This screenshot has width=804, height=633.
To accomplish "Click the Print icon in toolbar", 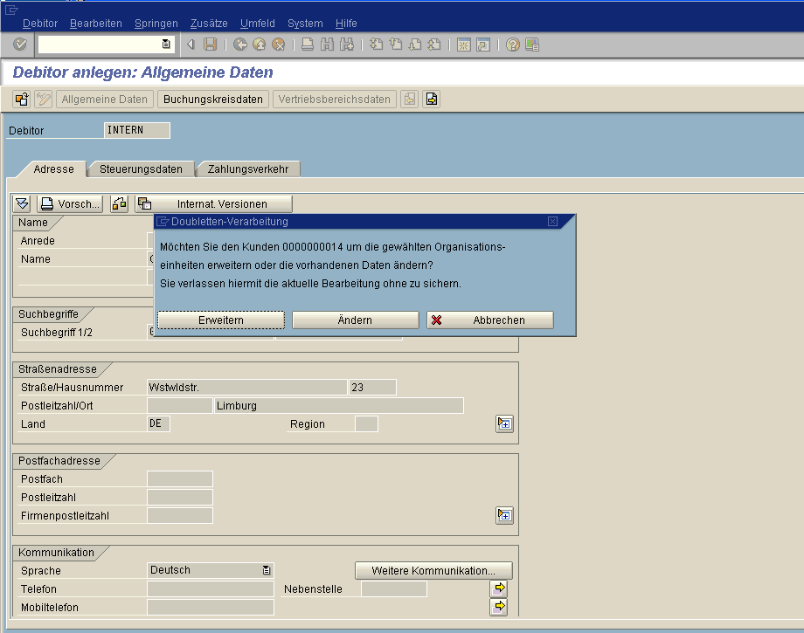I will pyautogui.click(x=308, y=45).
